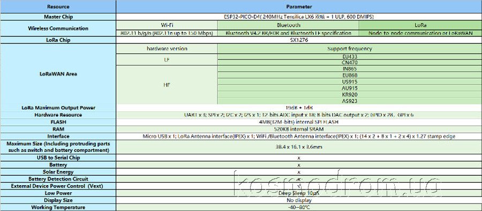482x211 pixels.
Task: Select the Master Chip row label
Action: click(58, 17)
